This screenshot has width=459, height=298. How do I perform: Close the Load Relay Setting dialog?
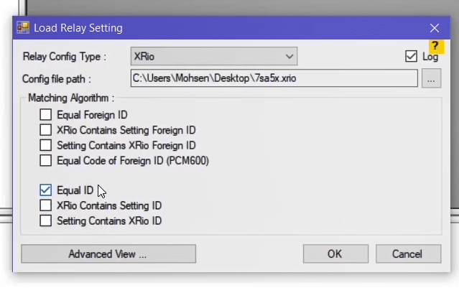point(434,28)
